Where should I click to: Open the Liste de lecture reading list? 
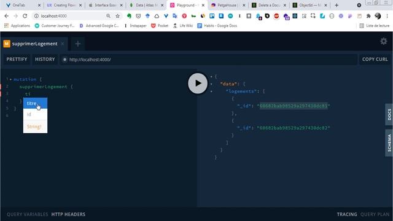[375, 26]
